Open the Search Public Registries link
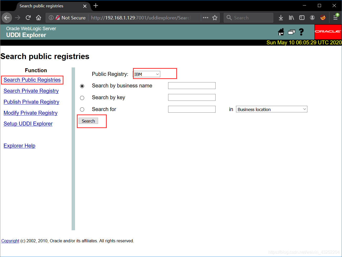342x257 pixels. click(32, 80)
